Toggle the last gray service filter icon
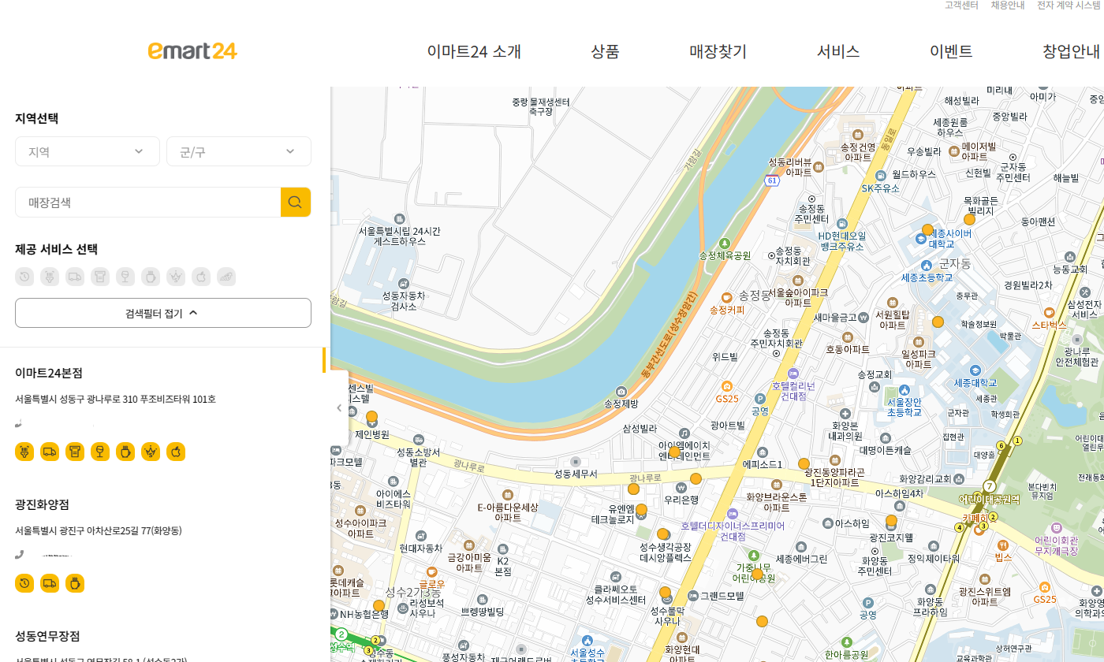The image size is (1104, 662). pyautogui.click(x=226, y=277)
